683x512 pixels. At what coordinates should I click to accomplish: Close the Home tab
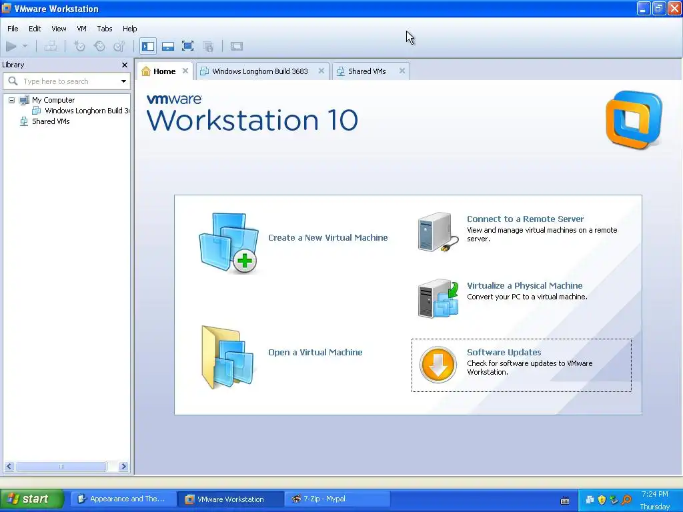(185, 71)
